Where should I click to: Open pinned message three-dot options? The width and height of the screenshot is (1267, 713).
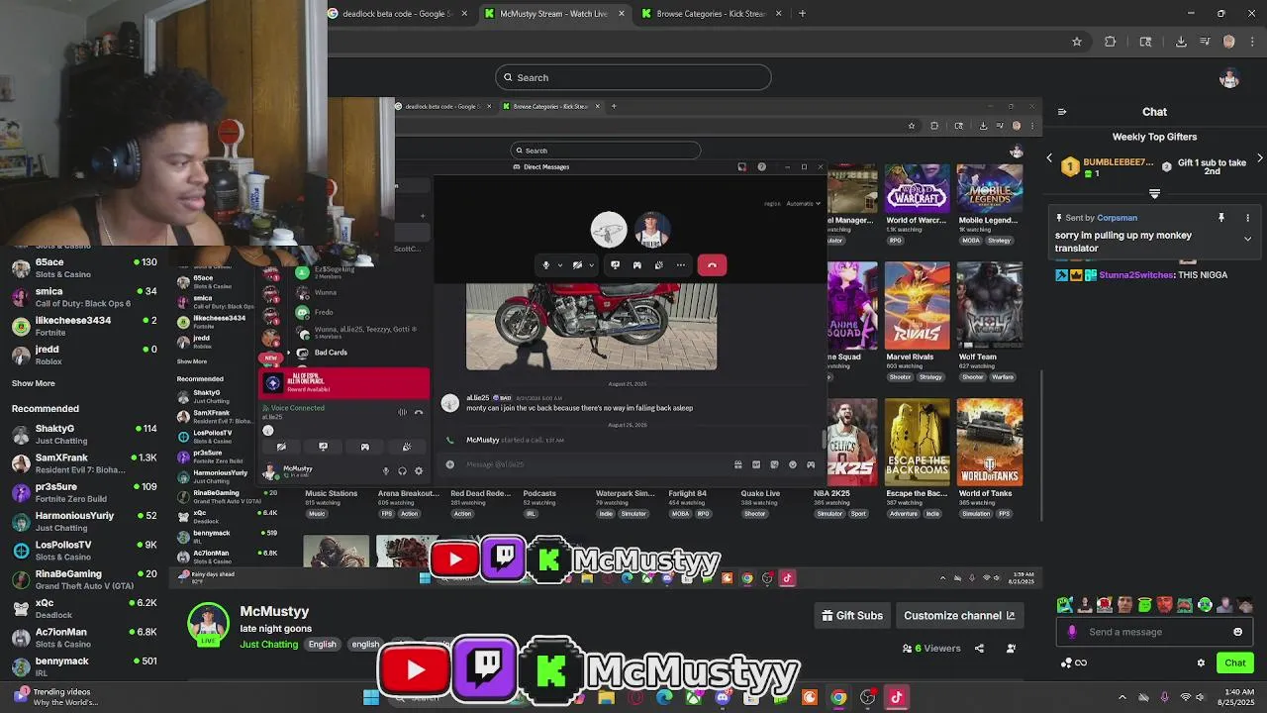pyautogui.click(x=1247, y=218)
